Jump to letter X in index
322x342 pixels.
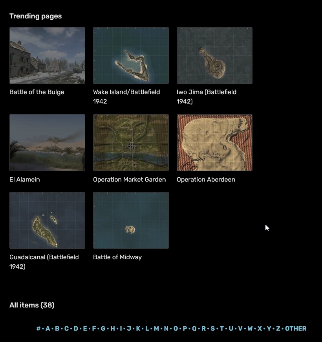click(260, 329)
